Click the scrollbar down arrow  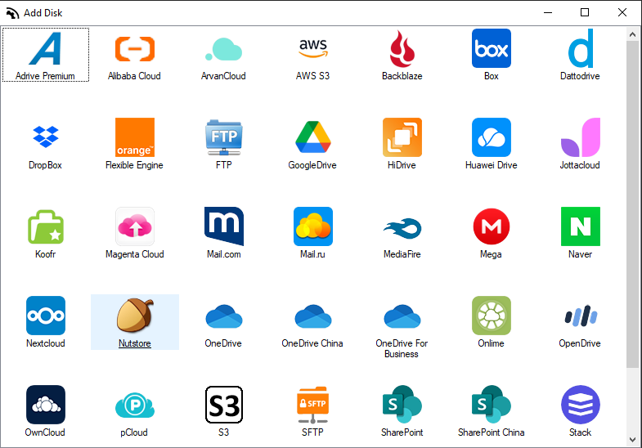tap(632, 440)
